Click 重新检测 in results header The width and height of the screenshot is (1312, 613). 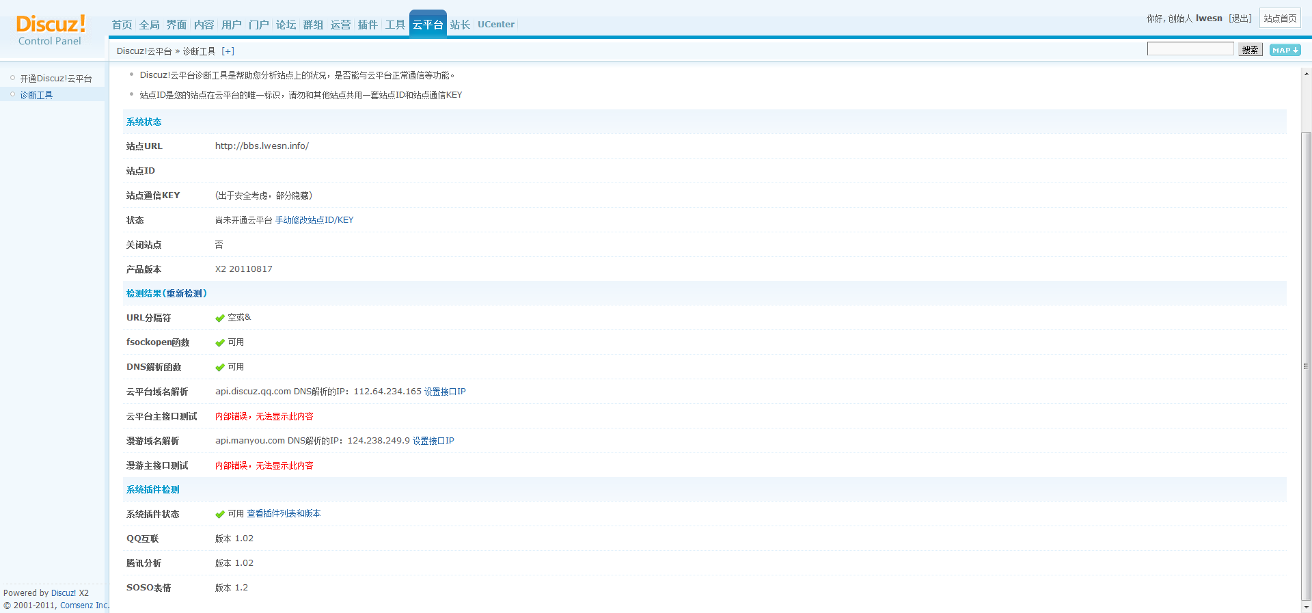pos(184,293)
